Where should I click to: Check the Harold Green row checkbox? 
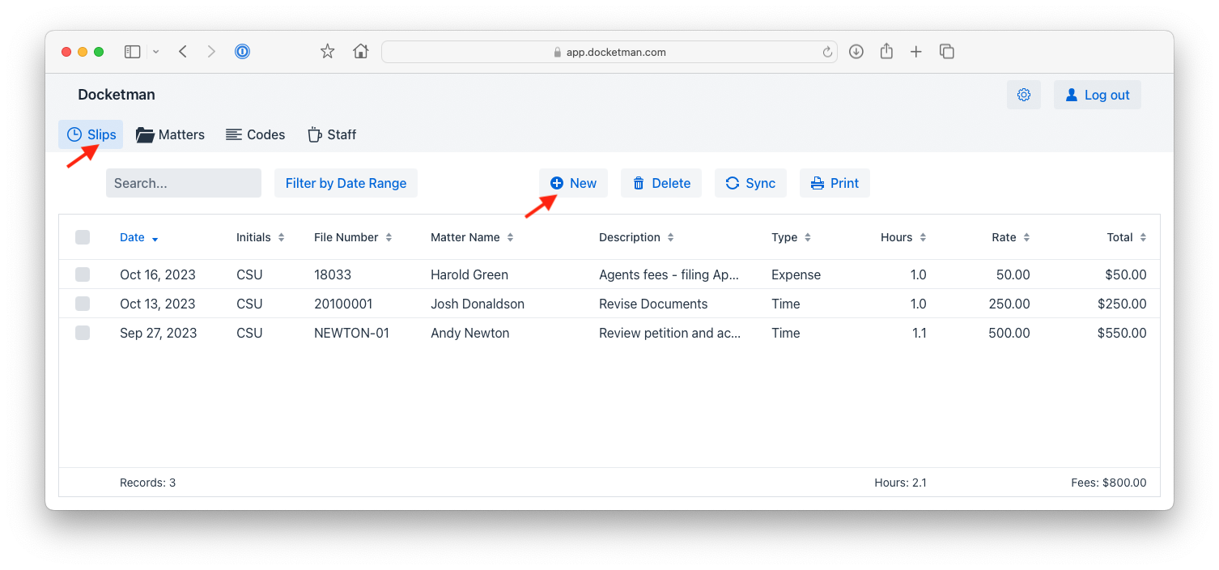tap(83, 274)
